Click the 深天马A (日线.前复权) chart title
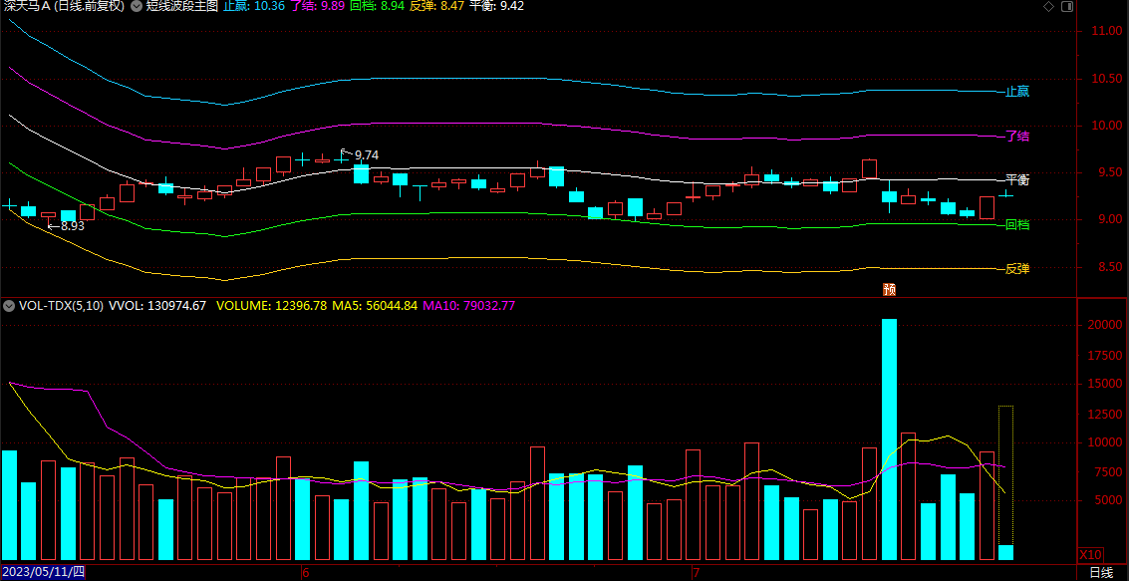The width and height of the screenshot is (1129, 581). tap(63, 6)
